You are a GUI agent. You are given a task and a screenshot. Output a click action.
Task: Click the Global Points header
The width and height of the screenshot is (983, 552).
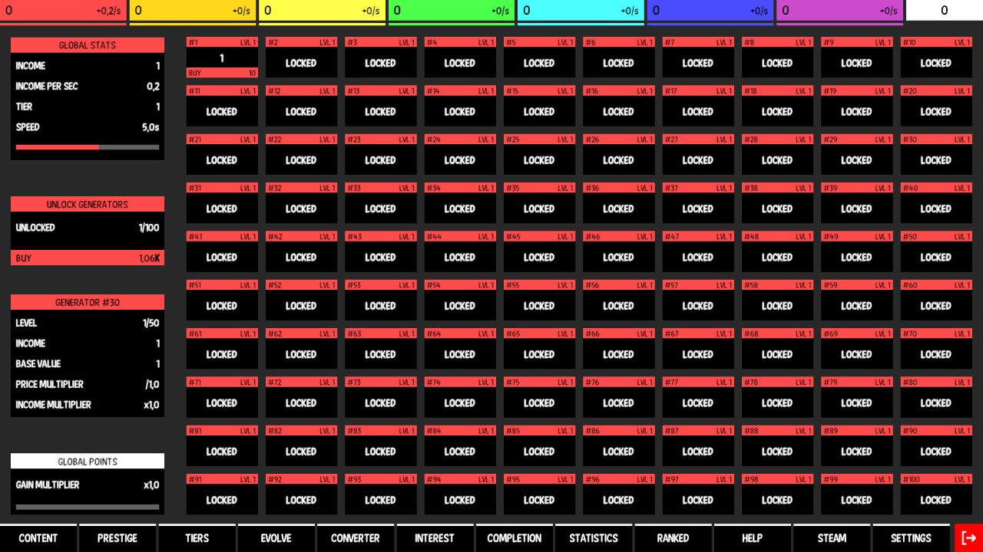(x=88, y=462)
